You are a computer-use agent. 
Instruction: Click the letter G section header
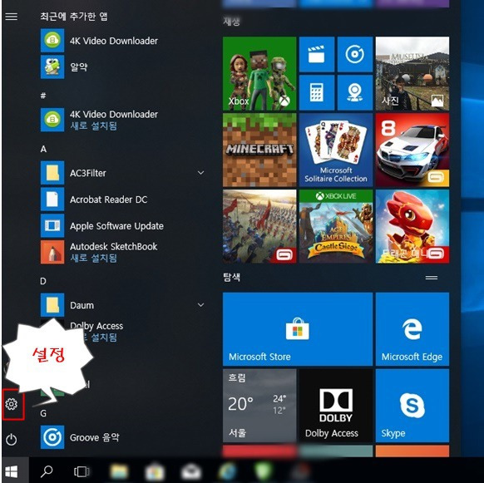43,413
